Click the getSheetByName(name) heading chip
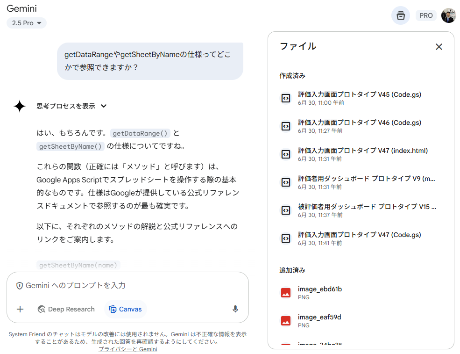The image size is (460, 354). (x=78, y=265)
